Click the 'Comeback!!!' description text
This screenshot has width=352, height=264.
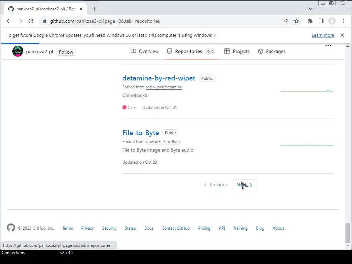point(135,95)
